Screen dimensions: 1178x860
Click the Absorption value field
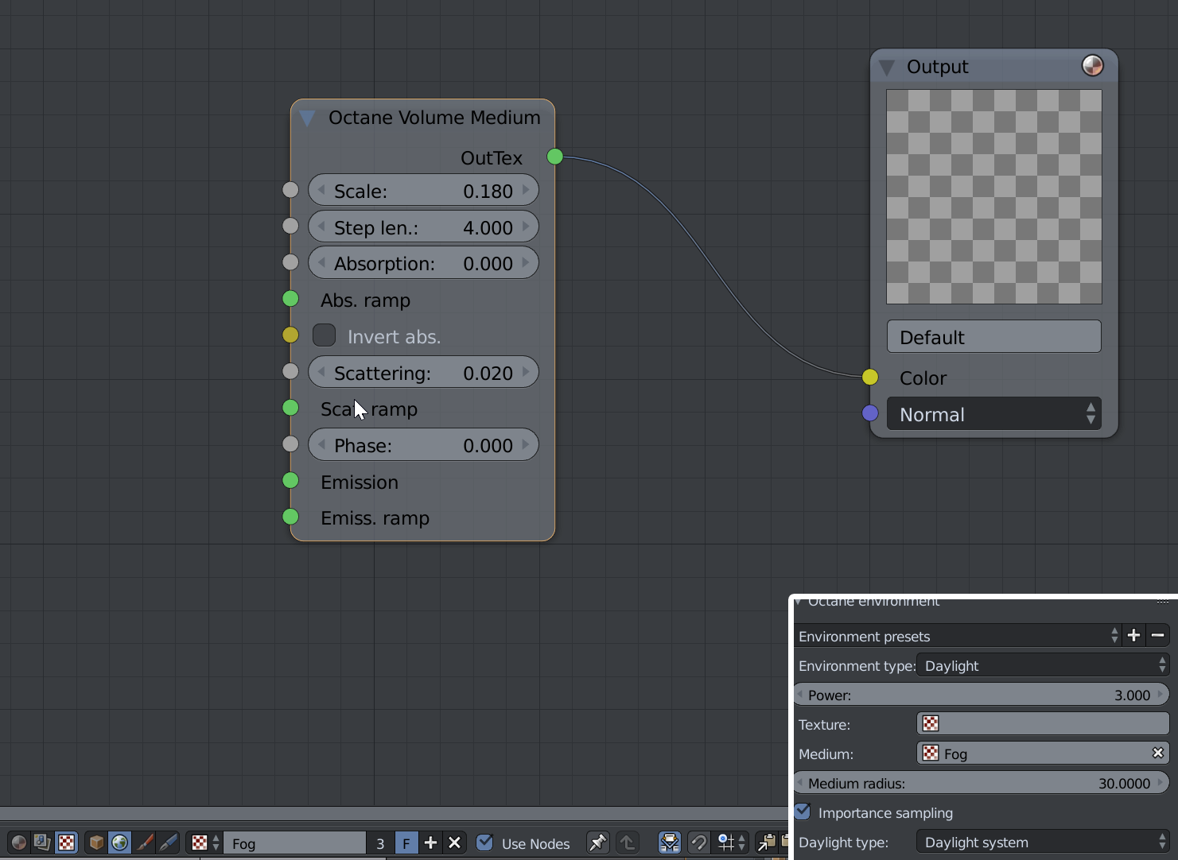pos(423,263)
